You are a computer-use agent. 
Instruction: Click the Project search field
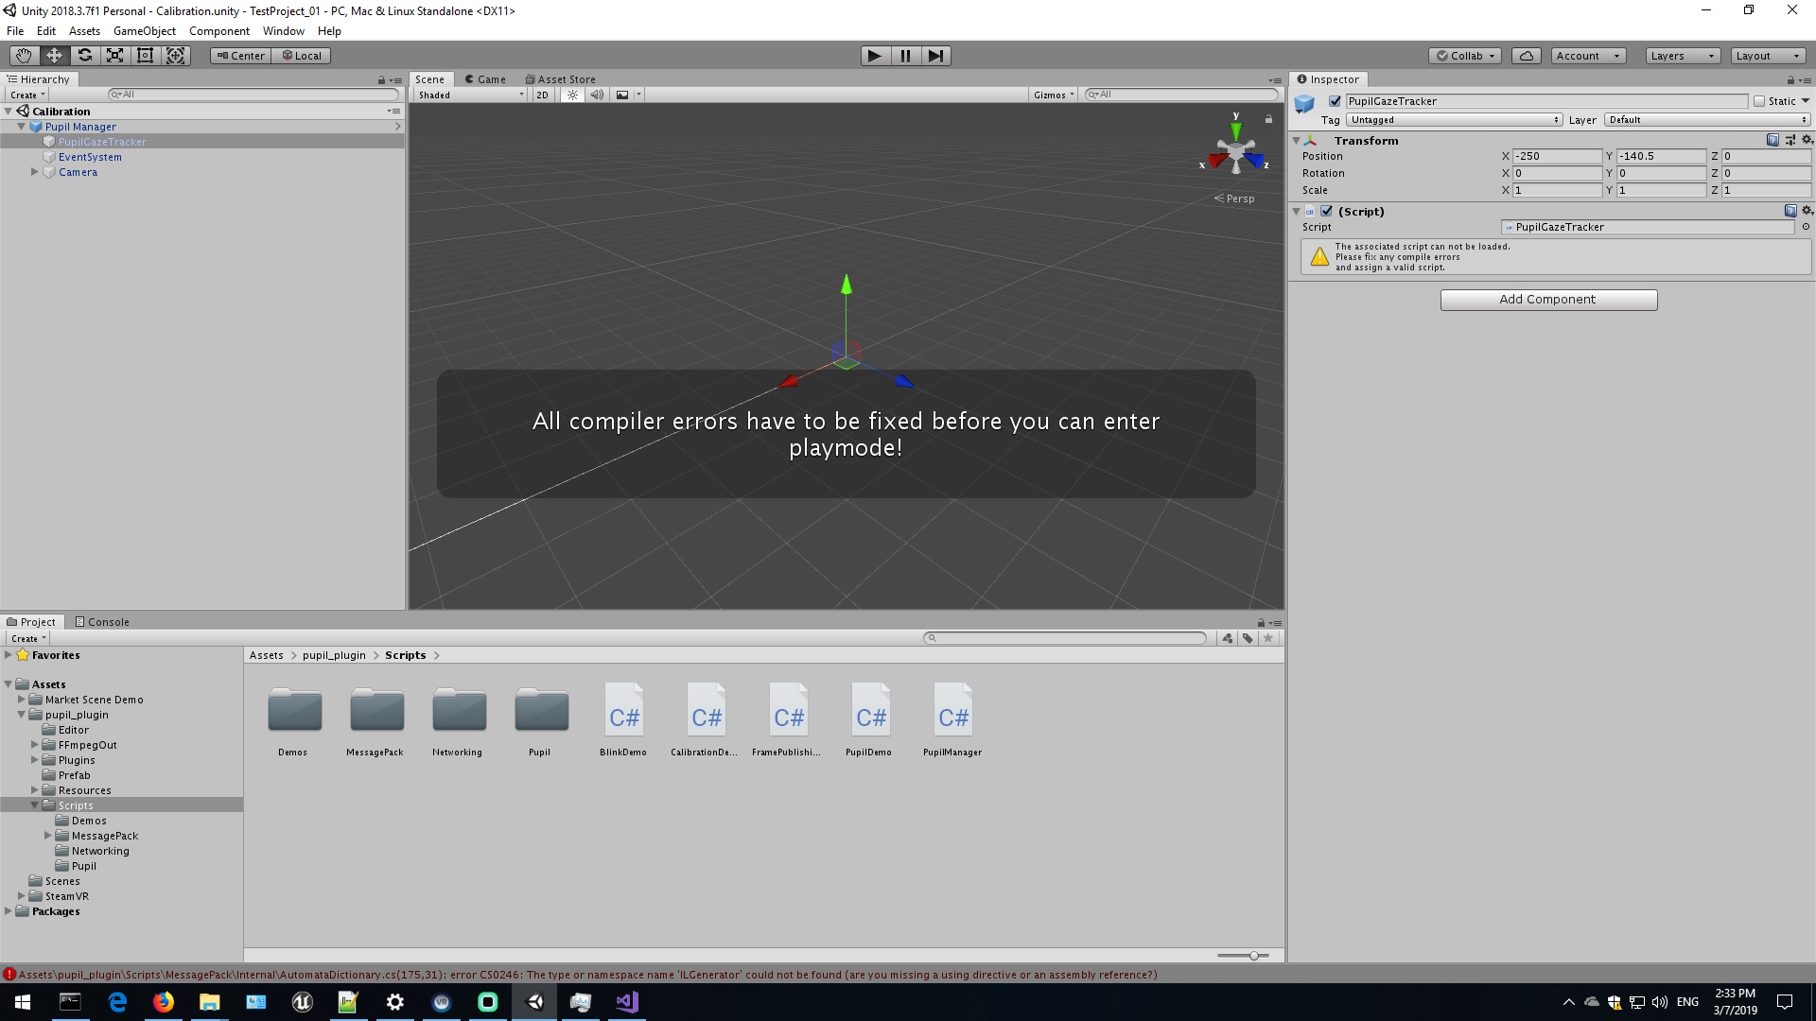pos(1065,638)
